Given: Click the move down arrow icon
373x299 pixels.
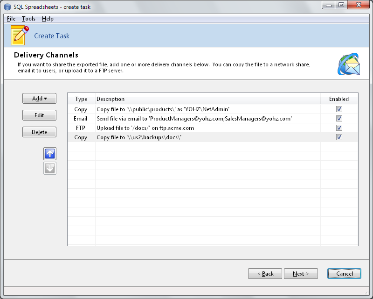Looking at the screenshot, I should tap(50, 168).
